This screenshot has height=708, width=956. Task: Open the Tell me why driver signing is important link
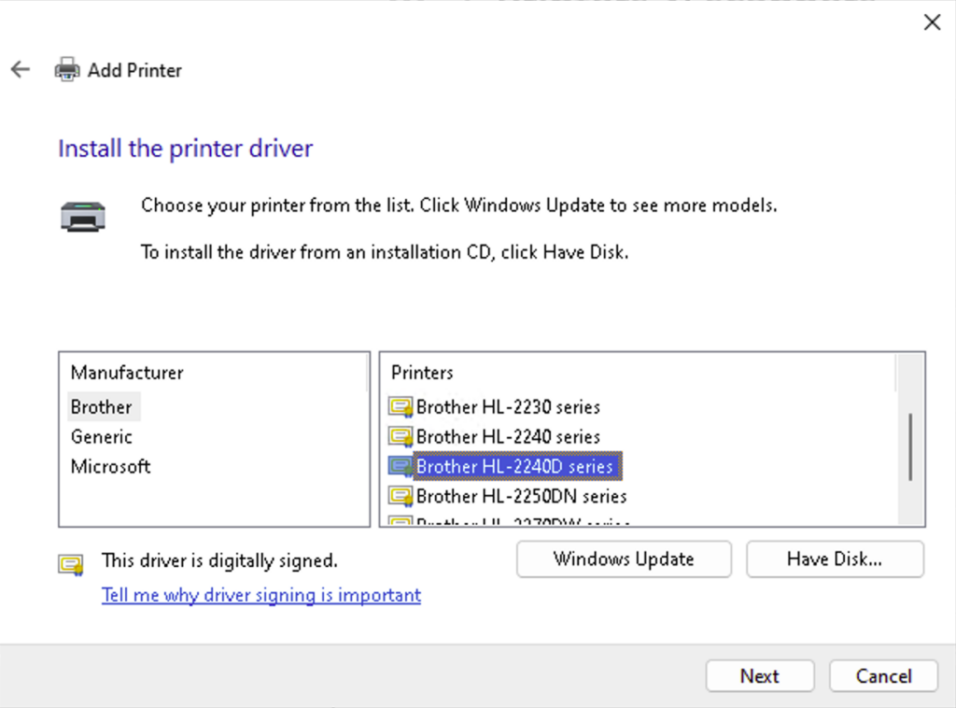[x=260, y=595]
